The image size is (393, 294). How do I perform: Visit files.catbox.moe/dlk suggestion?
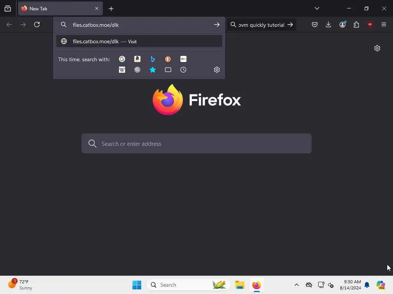click(139, 41)
